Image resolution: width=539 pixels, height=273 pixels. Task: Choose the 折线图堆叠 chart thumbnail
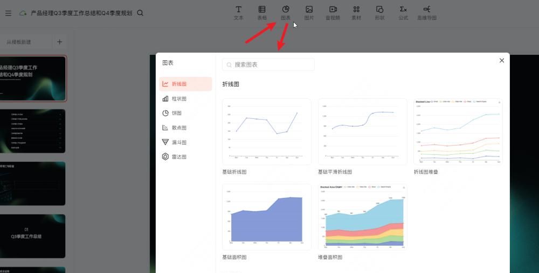(x=458, y=132)
